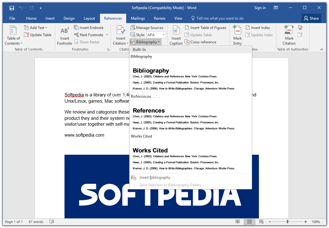This screenshot has width=329, height=228.
Task: Switch to the View tab
Action: [178, 18]
